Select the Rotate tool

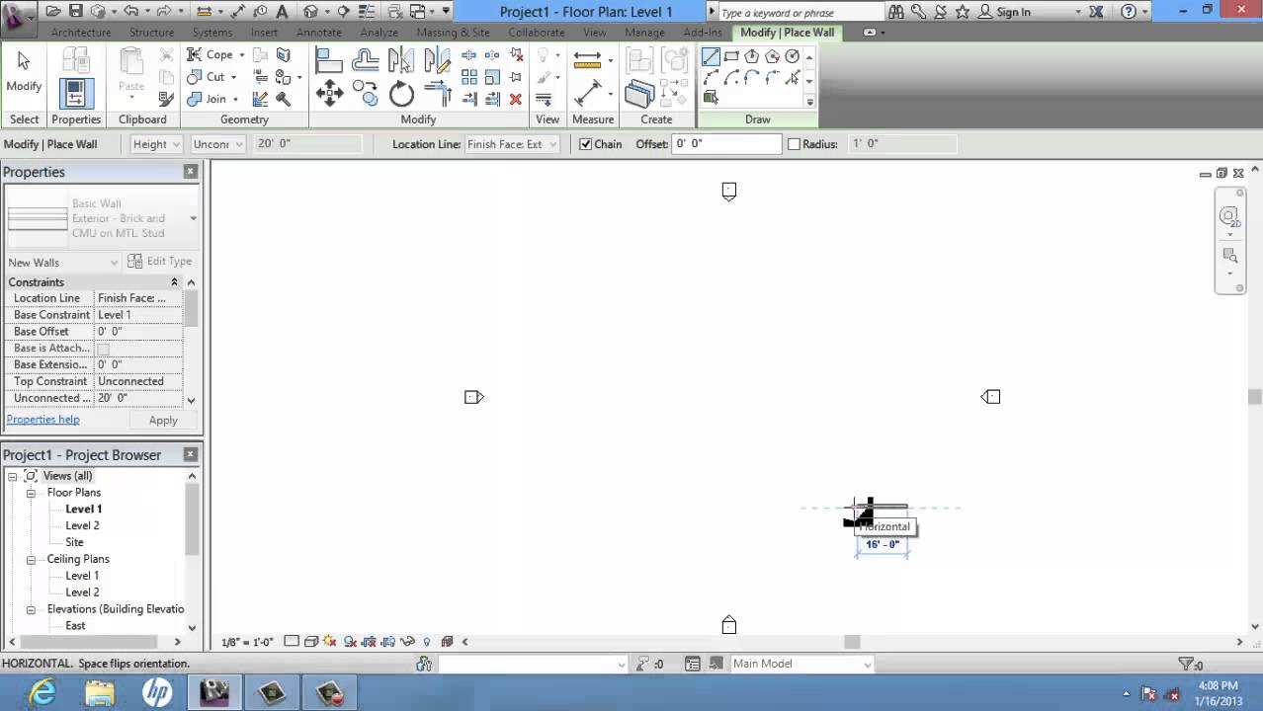tap(401, 94)
